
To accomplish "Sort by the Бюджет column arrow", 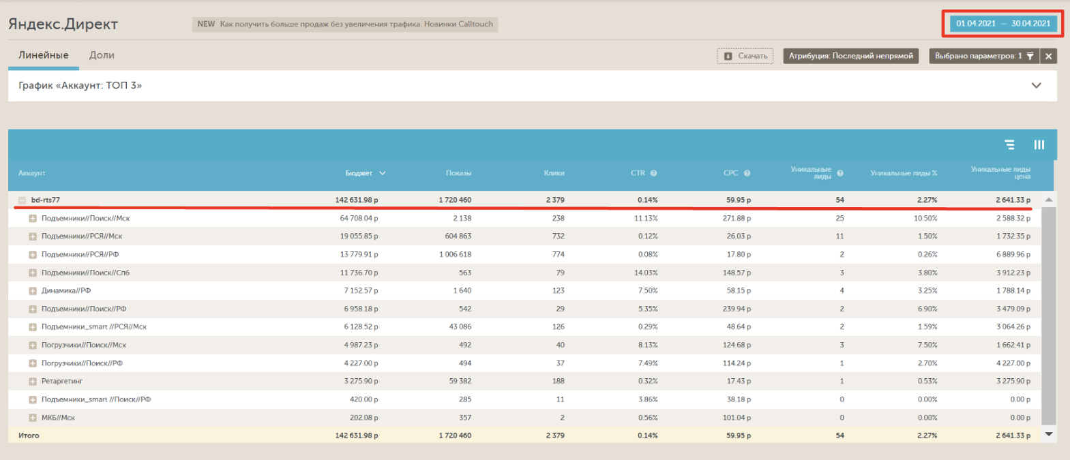I will [x=383, y=173].
